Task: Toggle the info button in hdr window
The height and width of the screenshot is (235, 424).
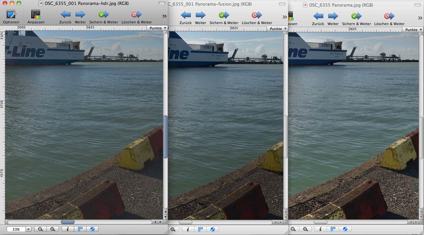Action: (x=68, y=229)
